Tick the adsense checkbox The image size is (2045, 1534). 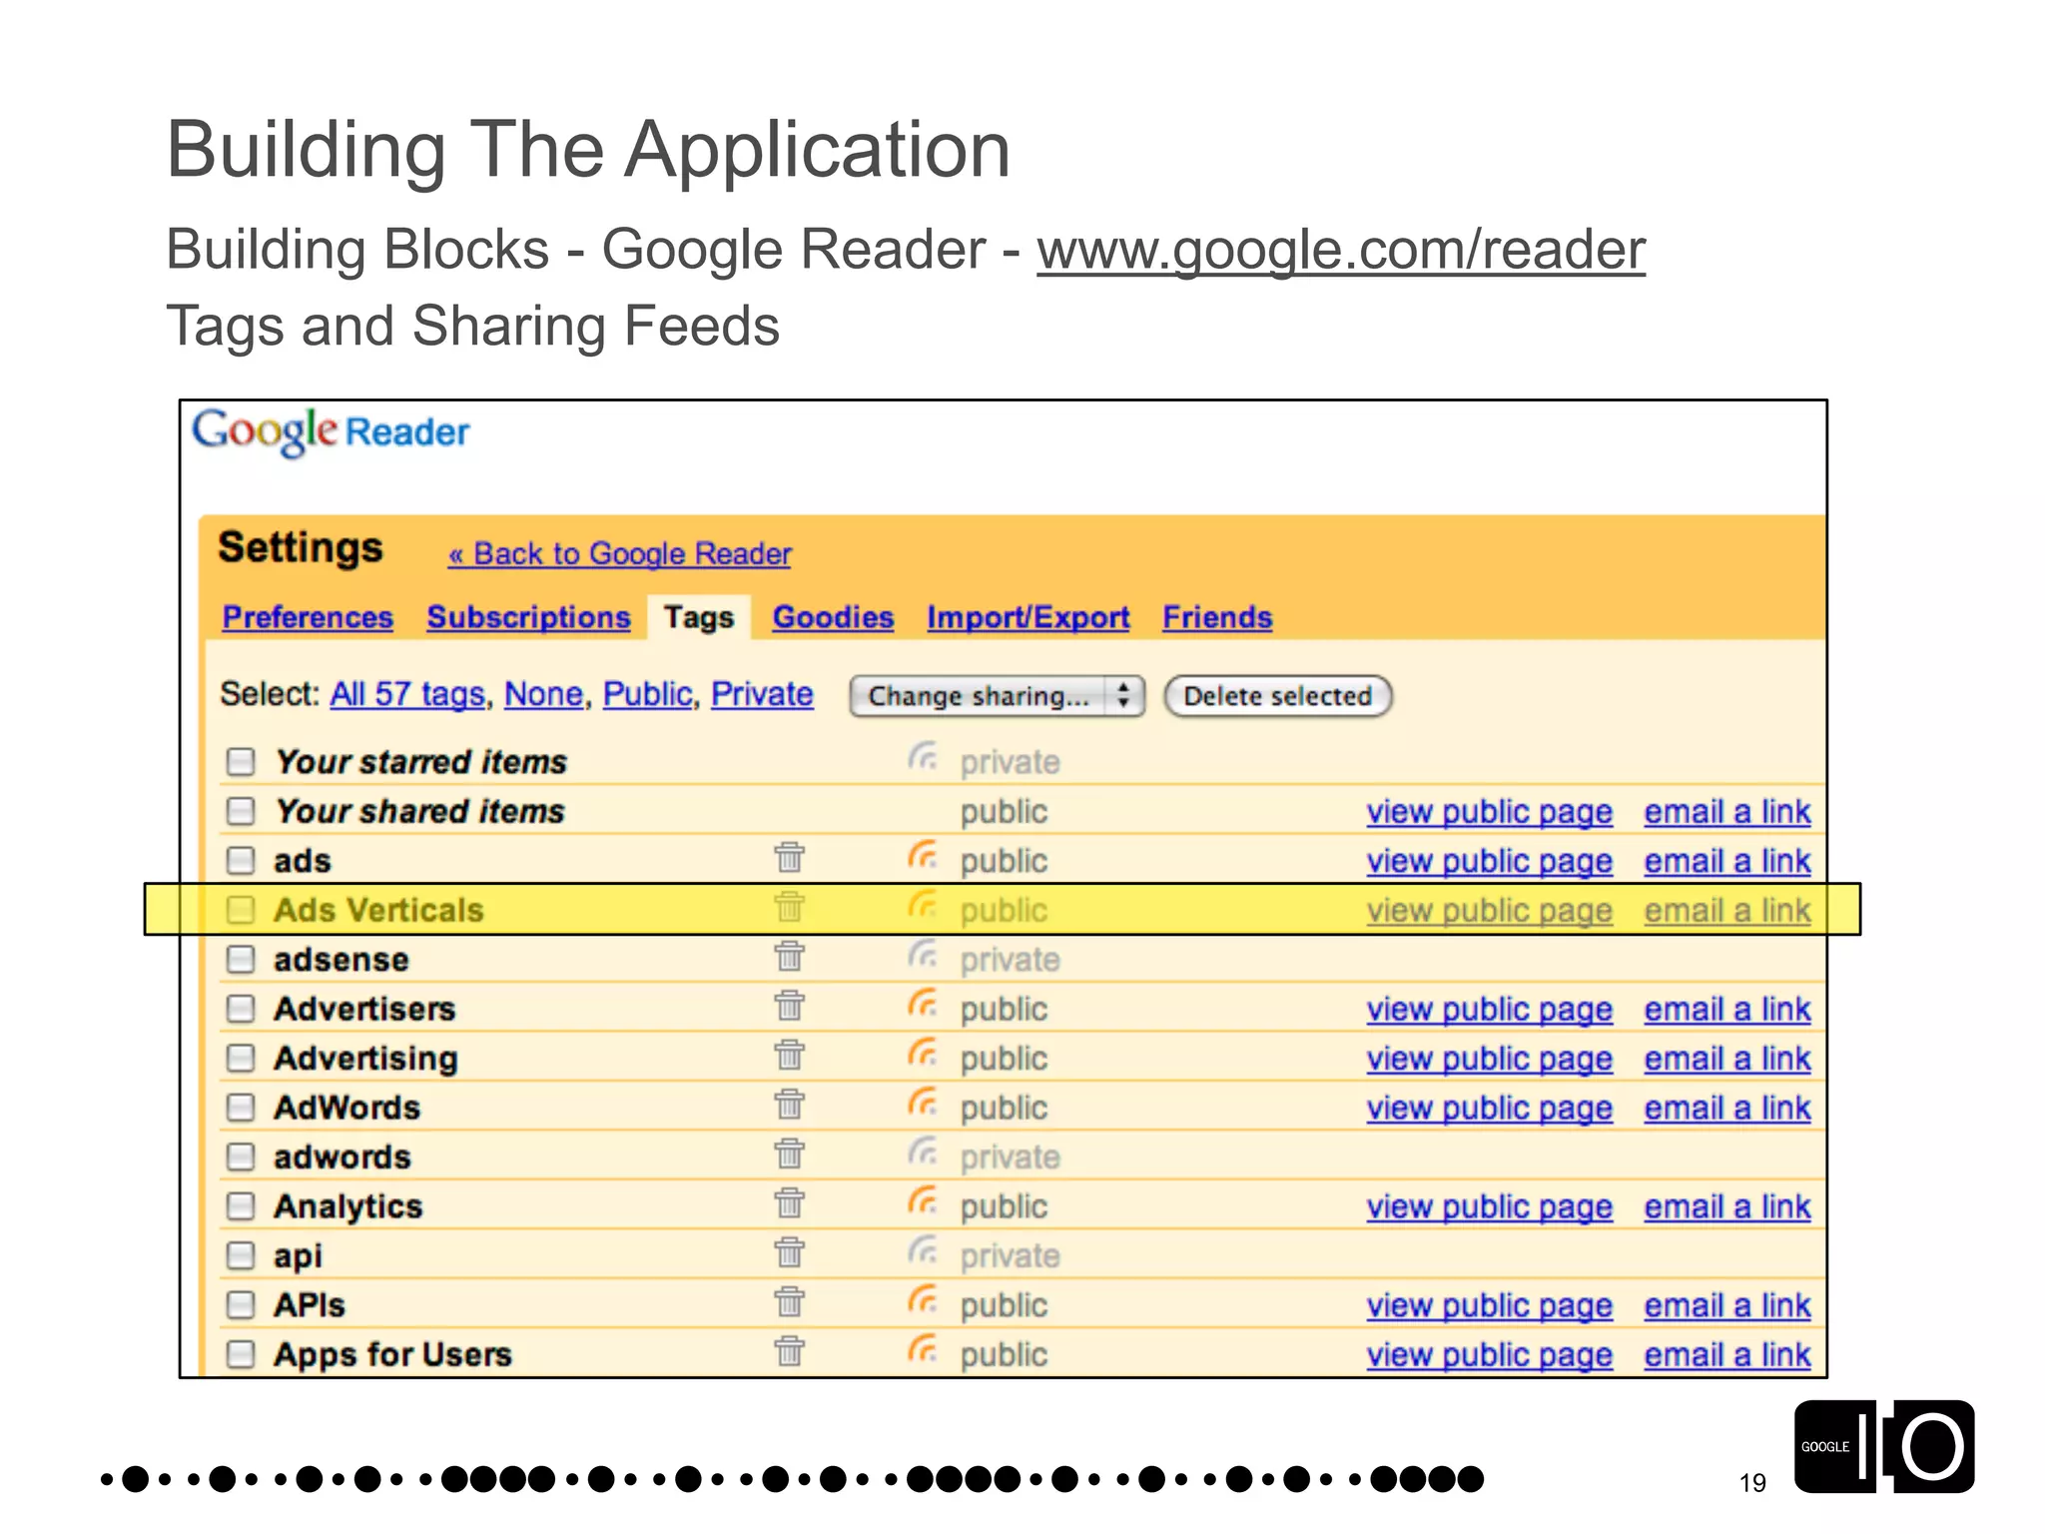(x=241, y=960)
